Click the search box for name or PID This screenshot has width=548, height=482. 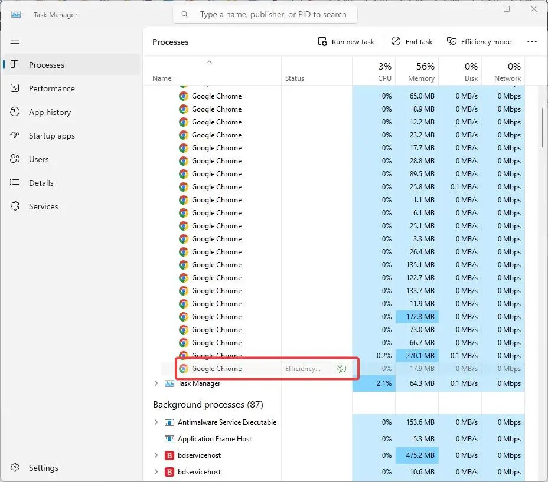tap(265, 14)
